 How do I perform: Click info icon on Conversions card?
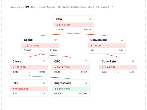(122, 40)
